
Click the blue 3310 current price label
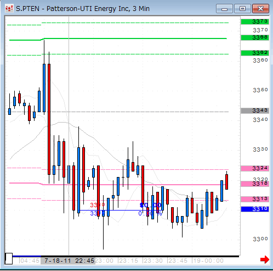[255, 209]
